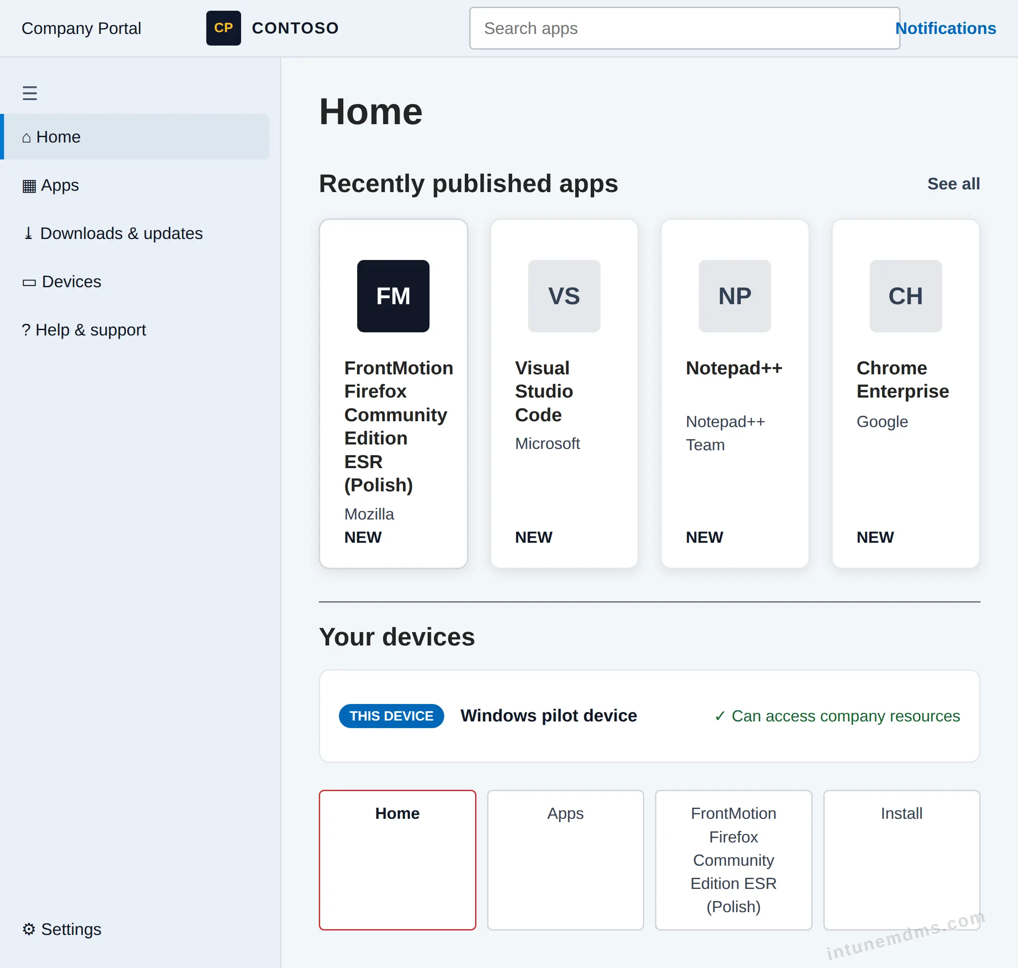Viewport: 1018px width, 968px height.
Task: Open the NP icon for Notepad++
Action: 734,296
